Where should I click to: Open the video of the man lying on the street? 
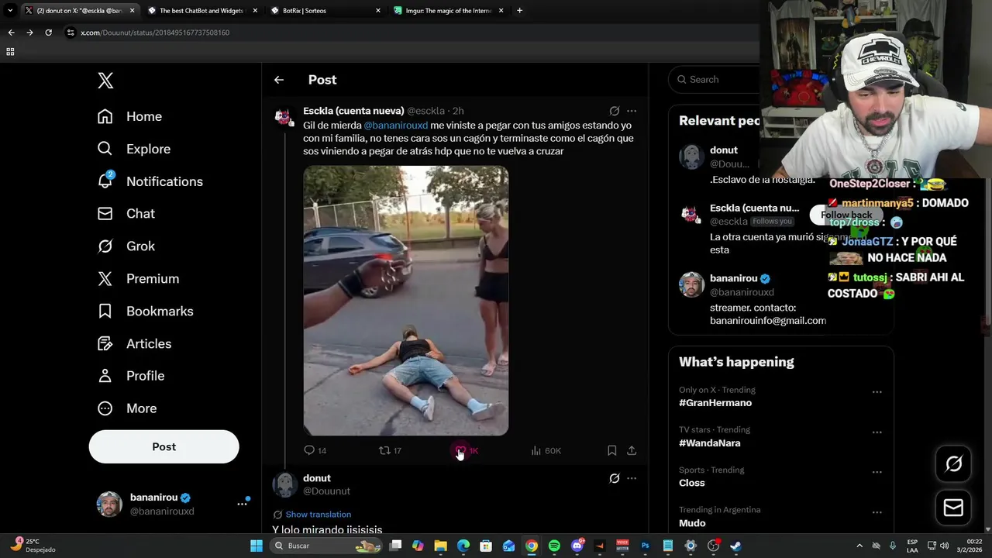pos(405,301)
